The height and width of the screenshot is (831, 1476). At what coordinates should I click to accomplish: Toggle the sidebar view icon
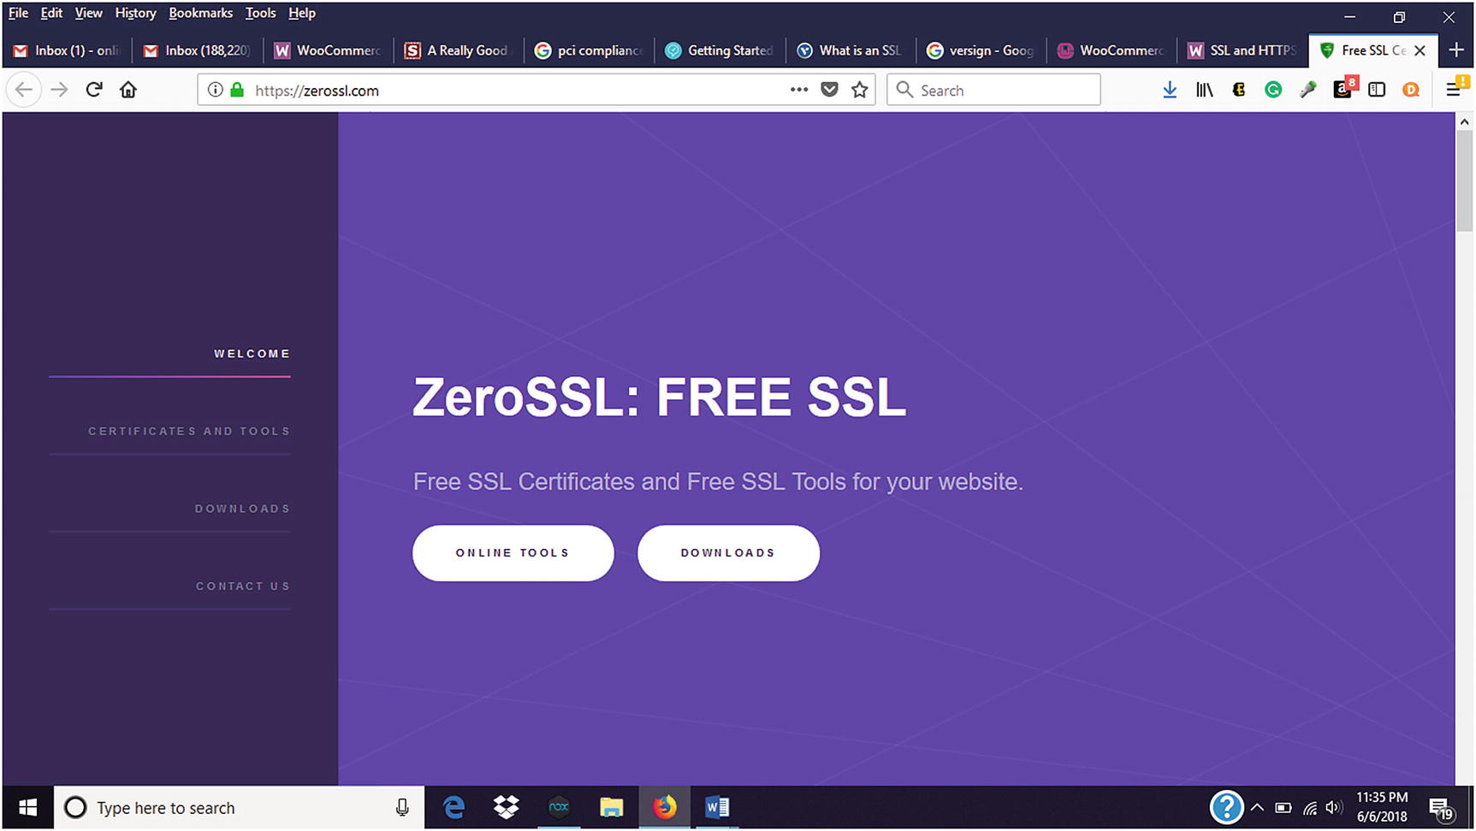coord(1377,90)
